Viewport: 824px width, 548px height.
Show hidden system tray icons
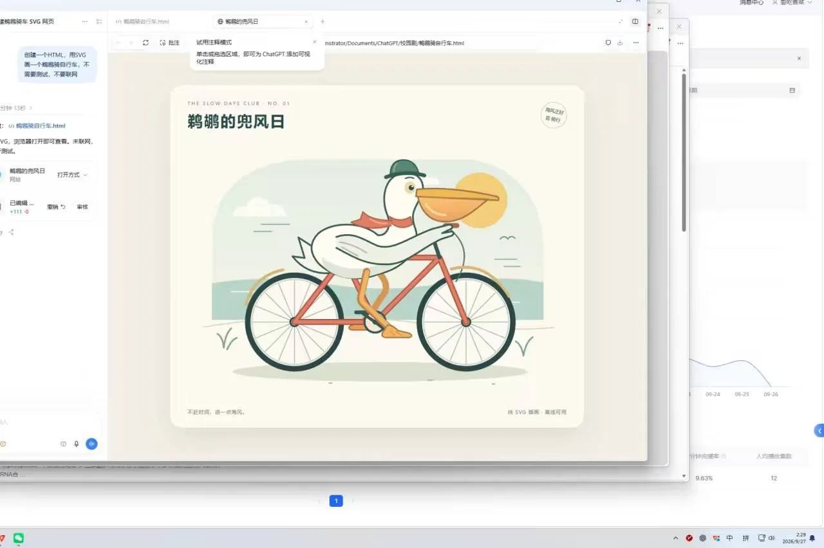point(675,538)
